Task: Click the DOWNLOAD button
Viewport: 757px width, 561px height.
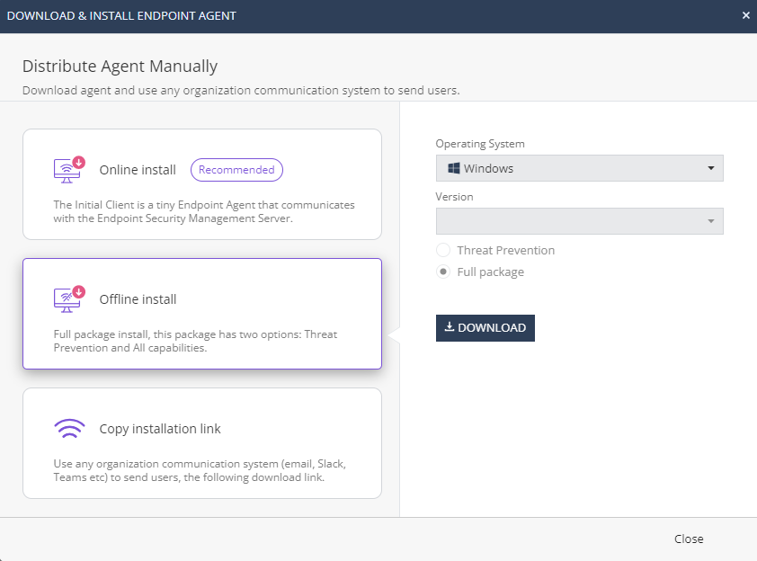Action: point(485,328)
